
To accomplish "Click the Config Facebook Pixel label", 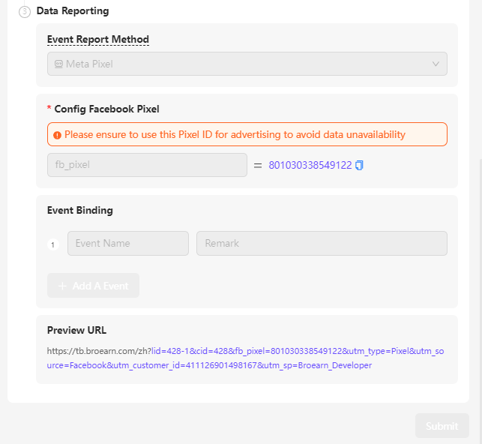I will pos(106,109).
